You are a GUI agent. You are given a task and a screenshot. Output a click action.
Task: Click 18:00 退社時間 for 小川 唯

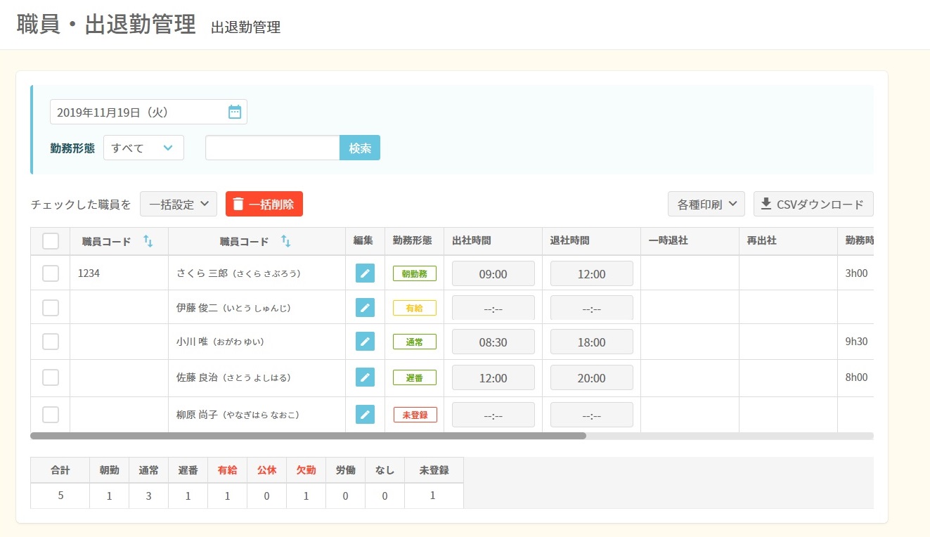(x=591, y=342)
